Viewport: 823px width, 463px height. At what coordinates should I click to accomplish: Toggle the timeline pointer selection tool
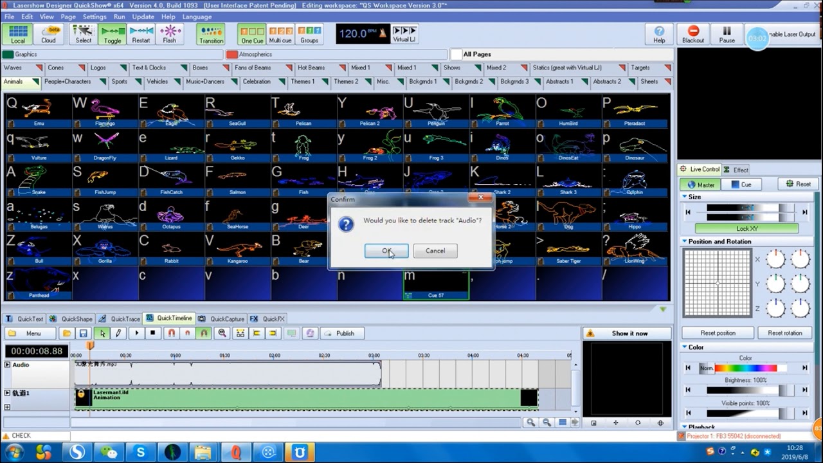click(x=102, y=333)
